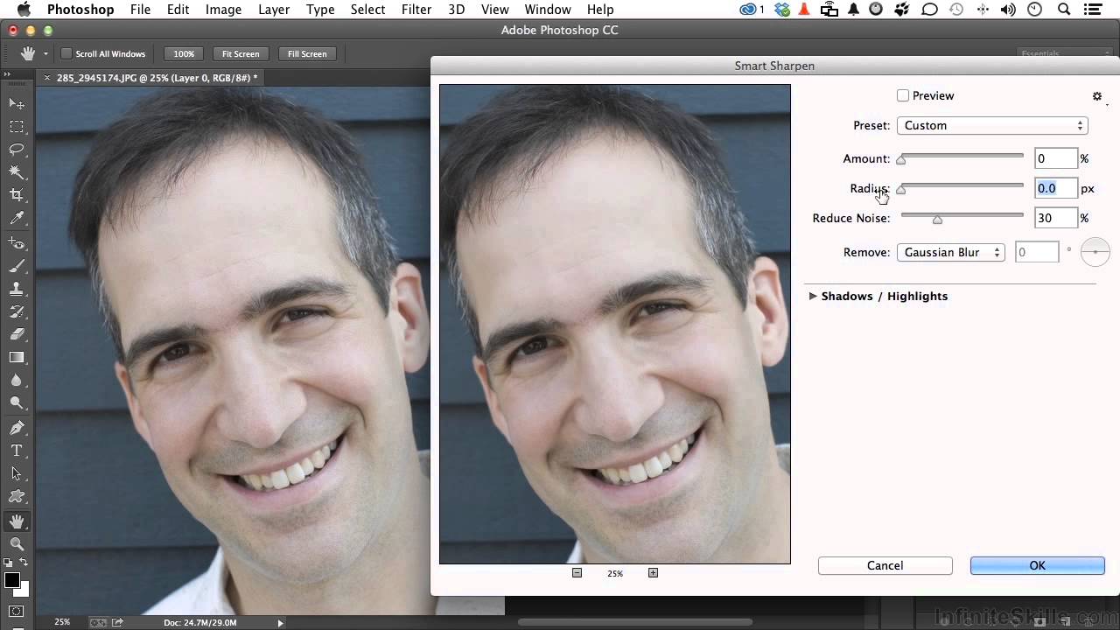The image size is (1120, 630).
Task: Select the Lasso tool
Action: pyautogui.click(x=17, y=150)
